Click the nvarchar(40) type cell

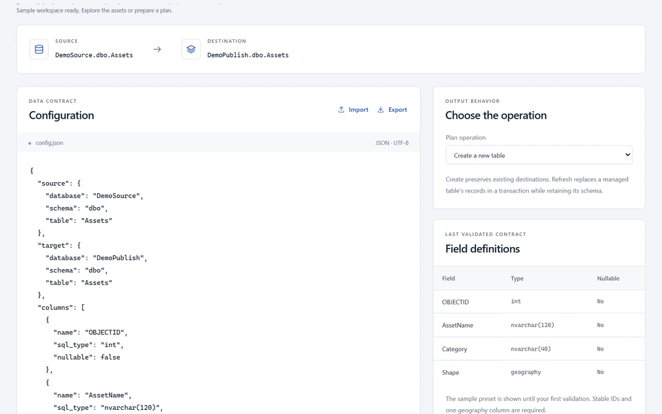pos(531,348)
